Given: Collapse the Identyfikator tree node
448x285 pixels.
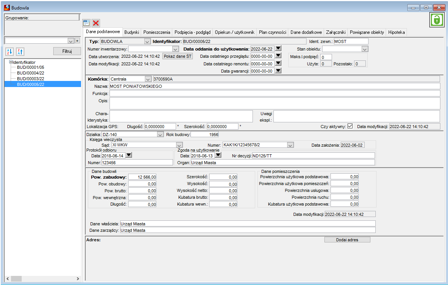Looking at the screenshot, I should (x=11, y=62).
